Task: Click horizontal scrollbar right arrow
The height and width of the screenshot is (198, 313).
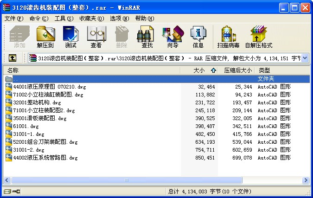Action: click(306, 180)
